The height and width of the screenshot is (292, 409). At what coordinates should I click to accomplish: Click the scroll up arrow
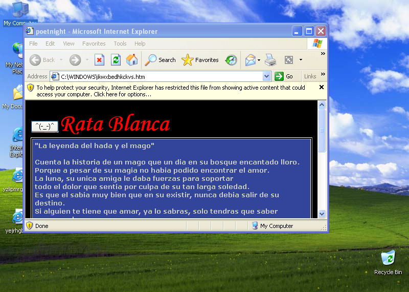click(322, 105)
